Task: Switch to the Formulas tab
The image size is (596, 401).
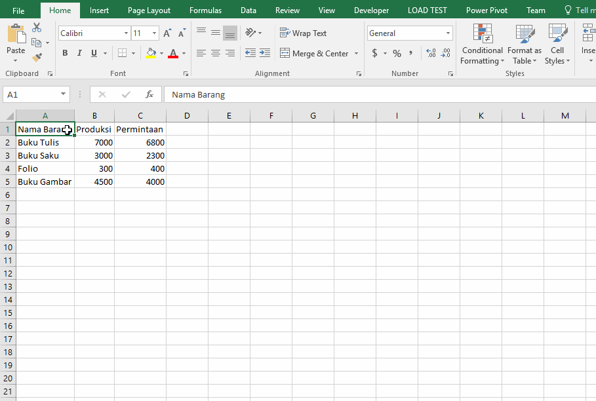Action: pos(206,10)
